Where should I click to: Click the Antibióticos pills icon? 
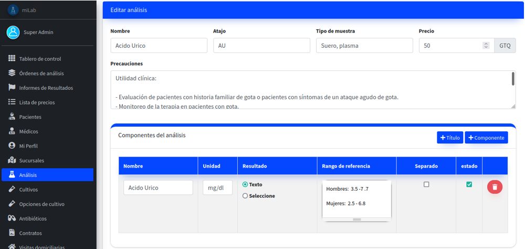point(12,218)
